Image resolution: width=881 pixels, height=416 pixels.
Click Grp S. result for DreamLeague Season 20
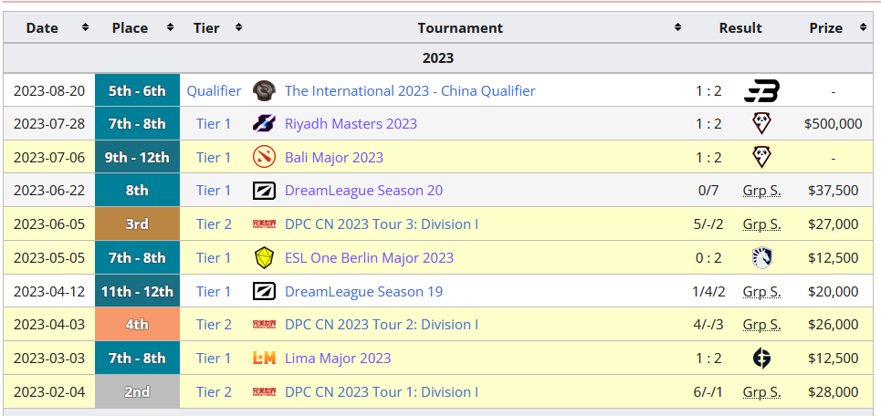tap(761, 191)
